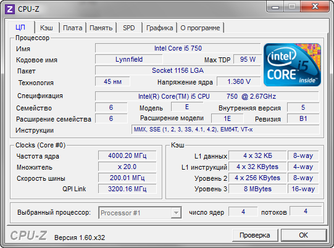The image size is (334, 248).
Task: Select the ЦП tab
Action: click(20, 27)
